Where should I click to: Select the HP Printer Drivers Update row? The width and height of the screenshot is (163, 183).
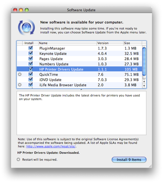[x=79, y=69]
